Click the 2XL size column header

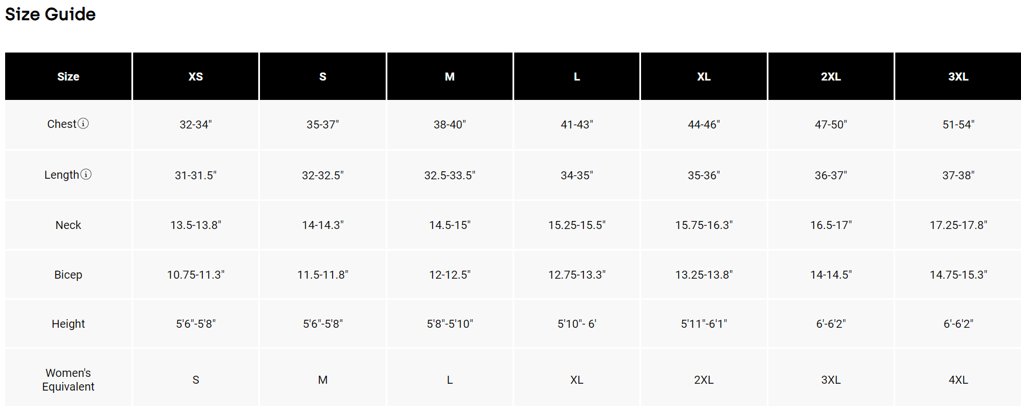[x=831, y=77]
